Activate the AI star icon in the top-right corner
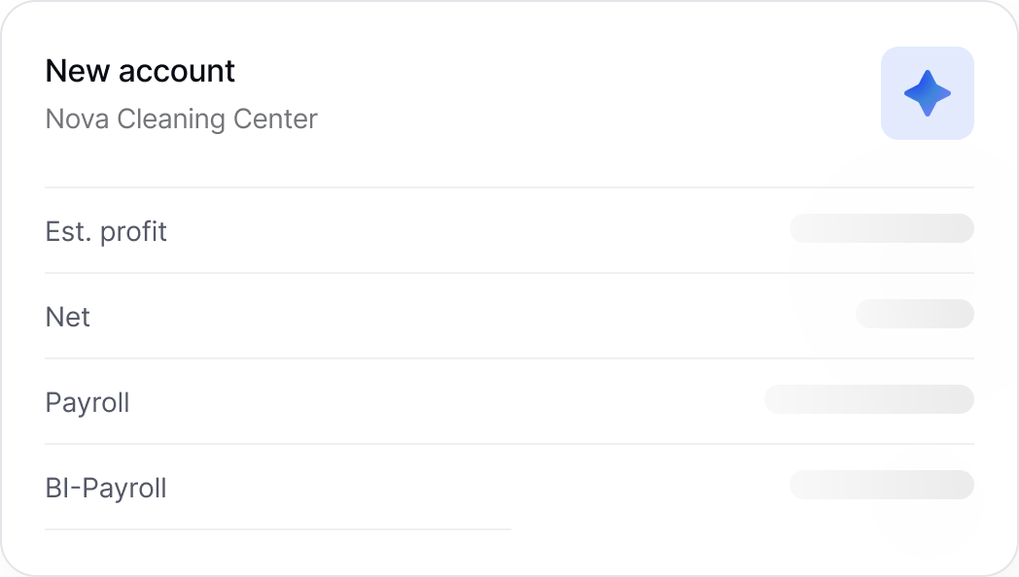Screen dimensions: 1019x577 [927, 92]
